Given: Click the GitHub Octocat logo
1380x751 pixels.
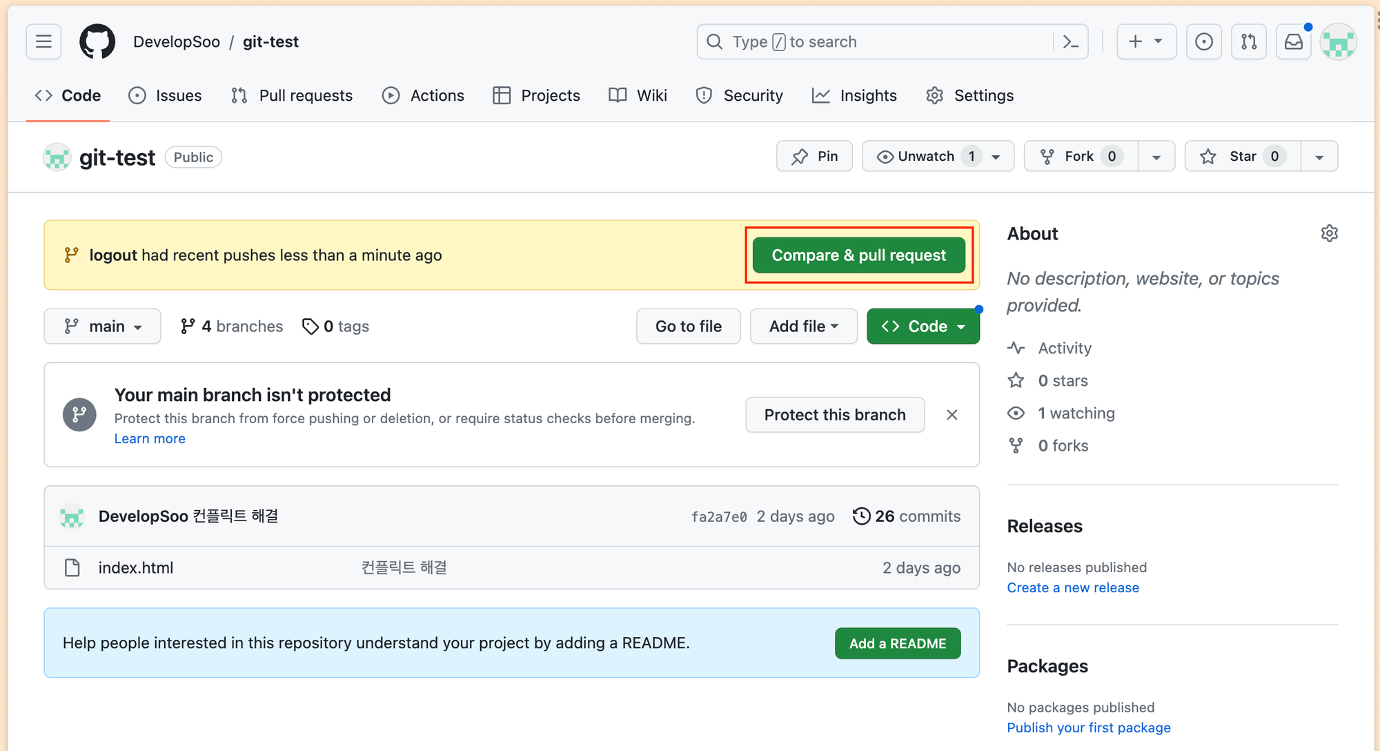Looking at the screenshot, I should pyautogui.click(x=97, y=41).
